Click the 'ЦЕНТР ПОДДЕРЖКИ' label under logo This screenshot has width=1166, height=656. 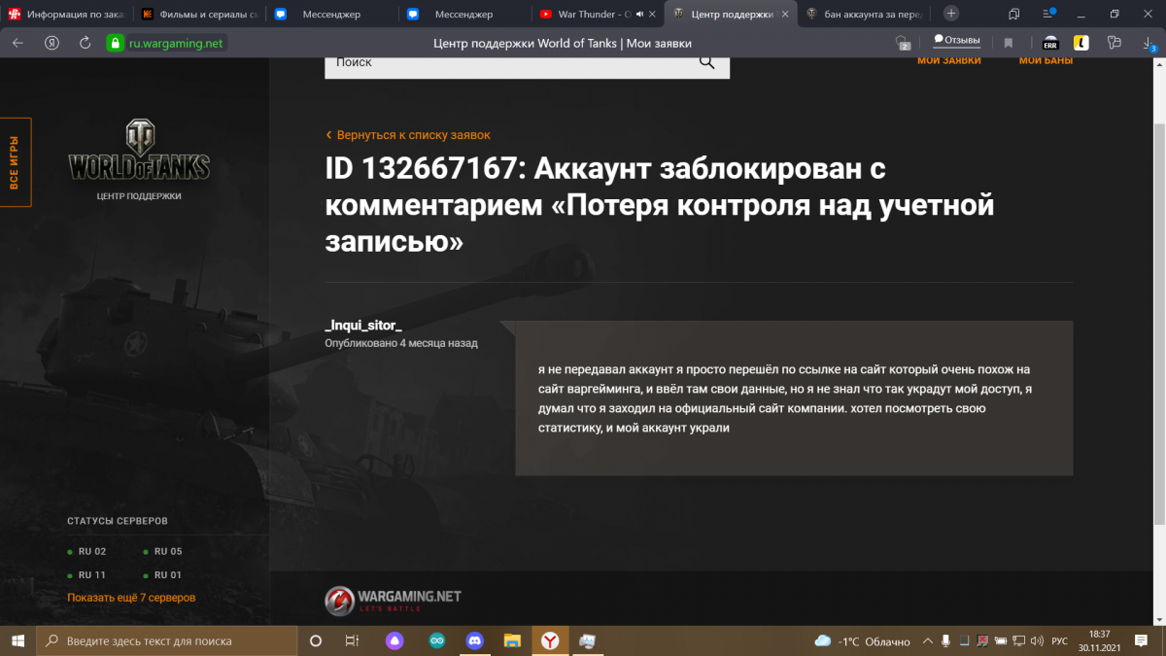[x=139, y=196]
